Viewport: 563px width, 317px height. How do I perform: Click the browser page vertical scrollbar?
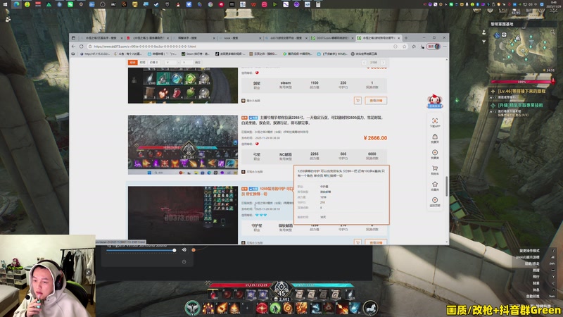(x=447, y=186)
